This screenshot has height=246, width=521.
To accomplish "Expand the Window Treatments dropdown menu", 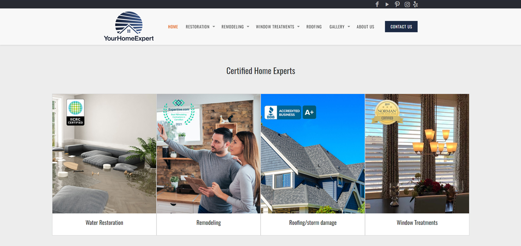I will click(x=277, y=27).
